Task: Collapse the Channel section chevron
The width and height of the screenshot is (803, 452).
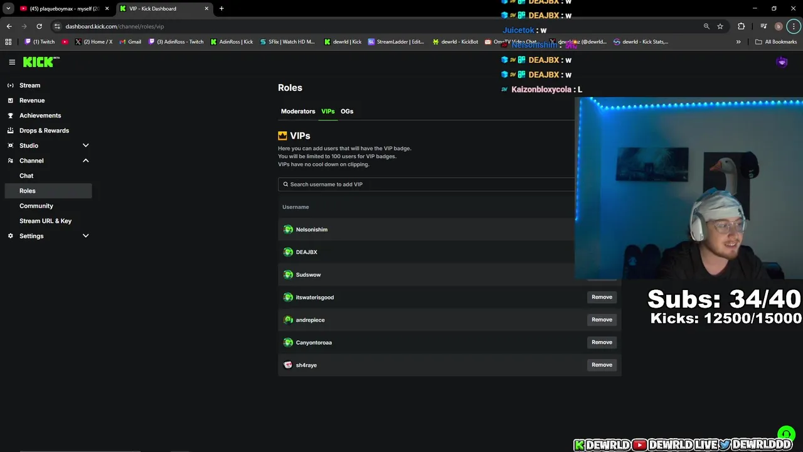Action: 86,161
